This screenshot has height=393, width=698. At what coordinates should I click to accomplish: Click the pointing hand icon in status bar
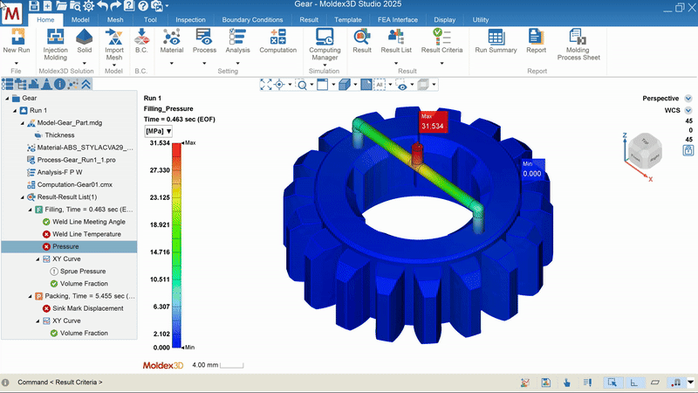click(566, 383)
